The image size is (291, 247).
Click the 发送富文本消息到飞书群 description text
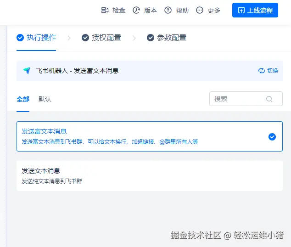point(110,142)
